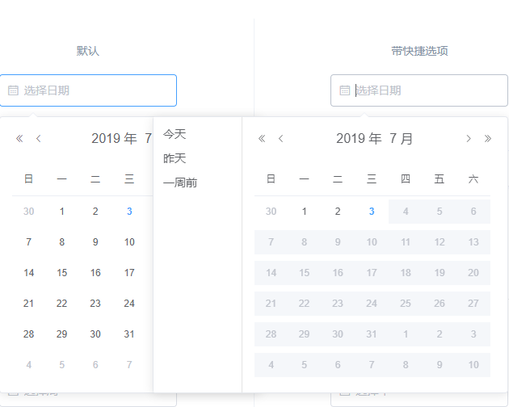Select July 29 in the 默认 calendar
Image resolution: width=509 pixels, height=407 pixels.
pos(61,334)
